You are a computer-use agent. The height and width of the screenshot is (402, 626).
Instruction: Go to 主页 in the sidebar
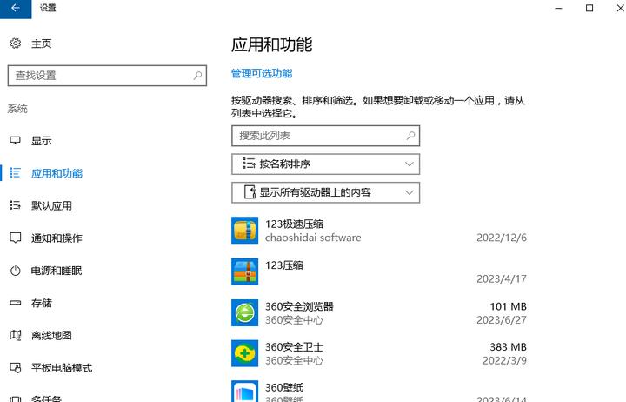[x=42, y=44]
